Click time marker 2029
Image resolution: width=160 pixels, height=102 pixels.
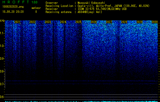[x=139, y=22]
